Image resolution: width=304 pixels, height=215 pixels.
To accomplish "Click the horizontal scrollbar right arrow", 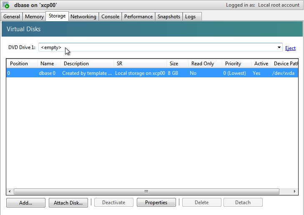I will tap(294, 191).
